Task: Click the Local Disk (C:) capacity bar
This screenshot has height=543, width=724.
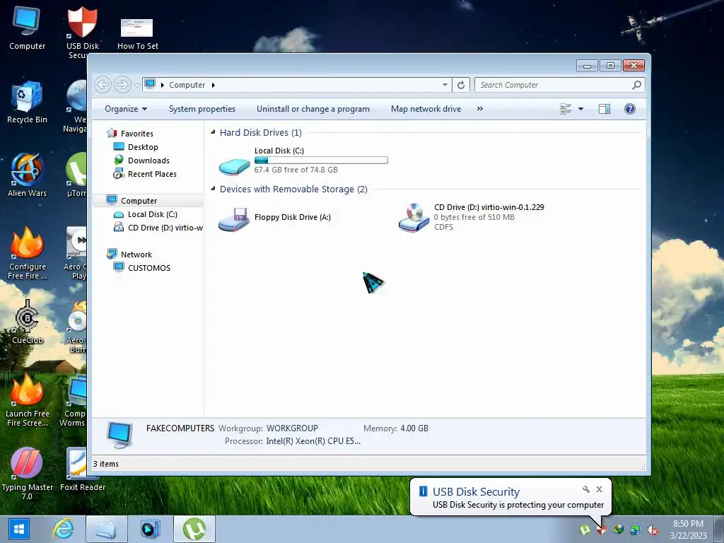Action: 321,160
